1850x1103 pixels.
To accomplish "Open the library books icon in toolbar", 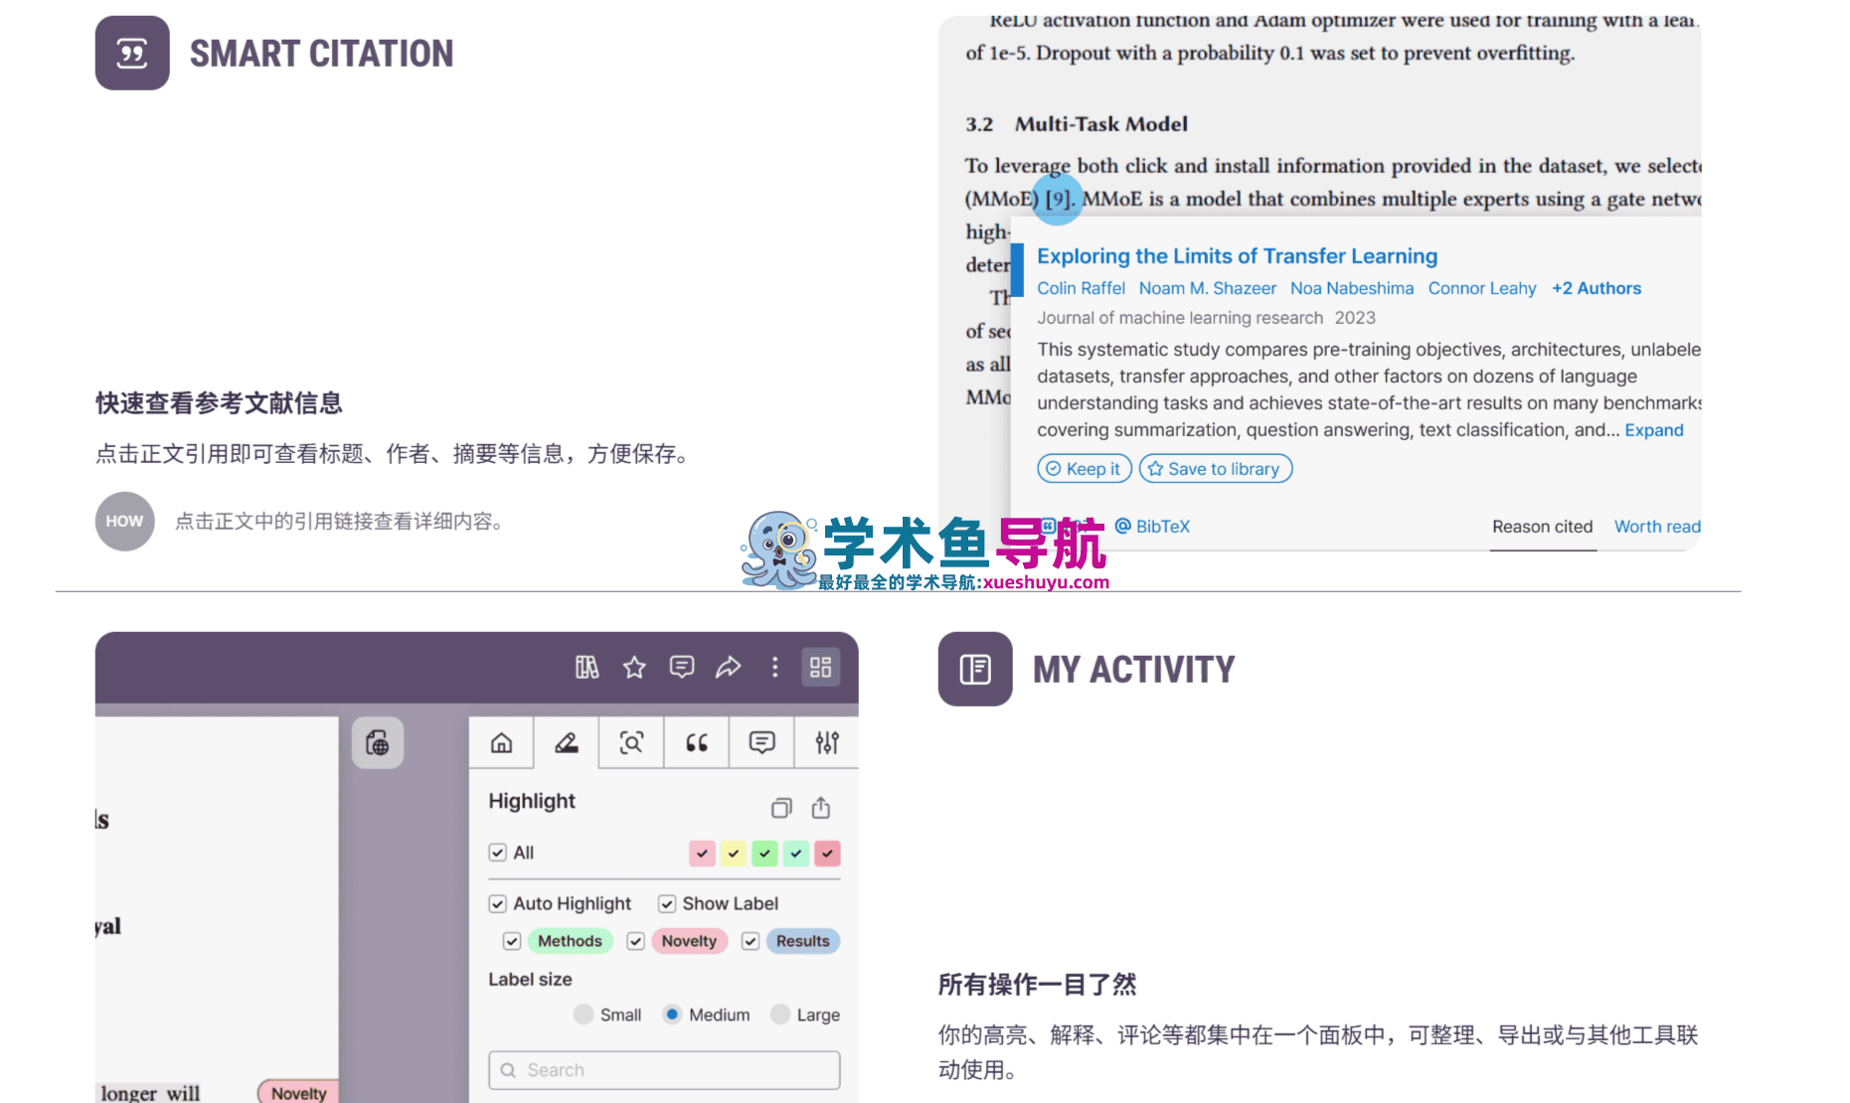I will (587, 667).
